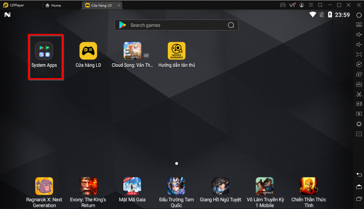The width and height of the screenshot is (364, 209).
Task: Take a screenshot with the scissors tool
Action: [x=359, y=94]
